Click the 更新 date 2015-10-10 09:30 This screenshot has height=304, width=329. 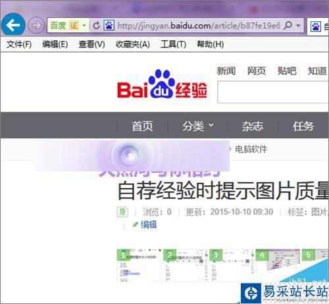pos(230,212)
